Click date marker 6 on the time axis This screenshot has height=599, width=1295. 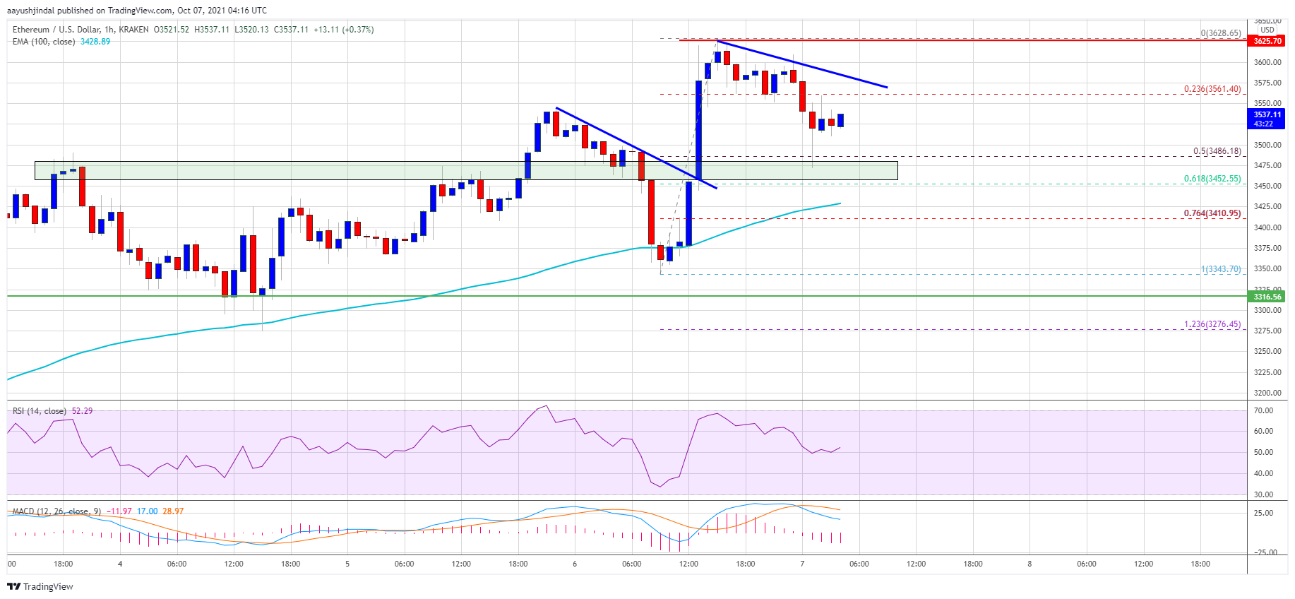click(x=575, y=564)
